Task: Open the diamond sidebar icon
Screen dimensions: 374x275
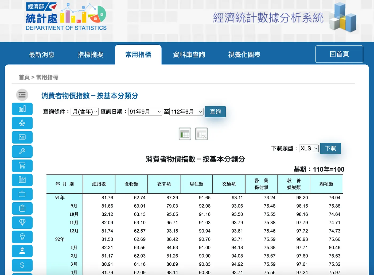Action: (x=22, y=222)
